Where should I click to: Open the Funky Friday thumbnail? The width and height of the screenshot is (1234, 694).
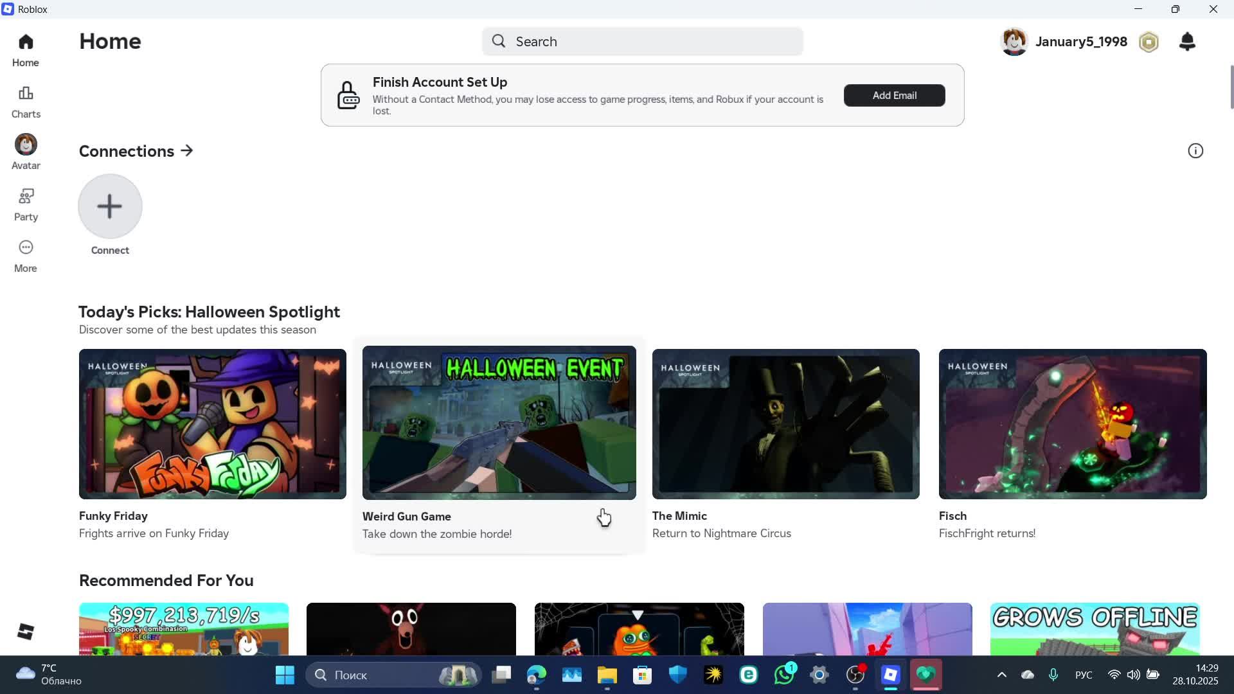point(212,424)
